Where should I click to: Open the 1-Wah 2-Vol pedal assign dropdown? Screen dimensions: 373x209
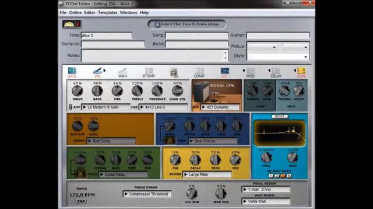[x=266, y=190]
